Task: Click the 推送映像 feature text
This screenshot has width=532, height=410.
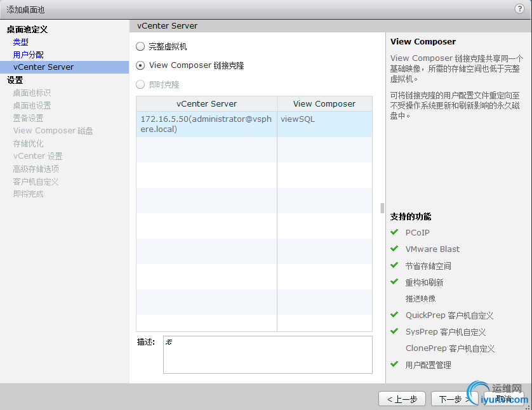Action: tap(421, 299)
